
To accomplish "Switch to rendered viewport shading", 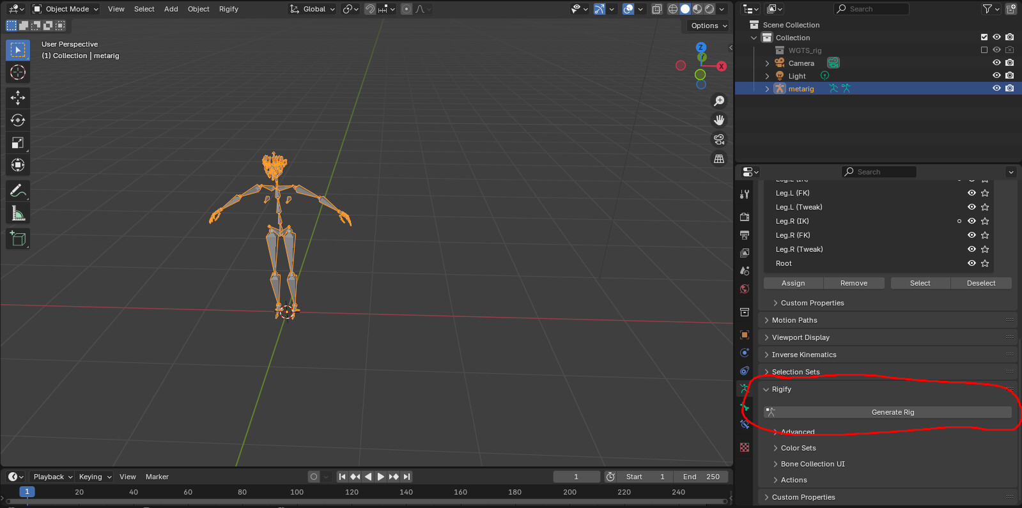I will [709, 9].
